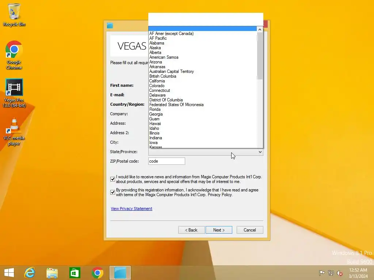The height and width of the screenshot is (280, 374).
Task: Select Guam from the list
Action: 202,119
